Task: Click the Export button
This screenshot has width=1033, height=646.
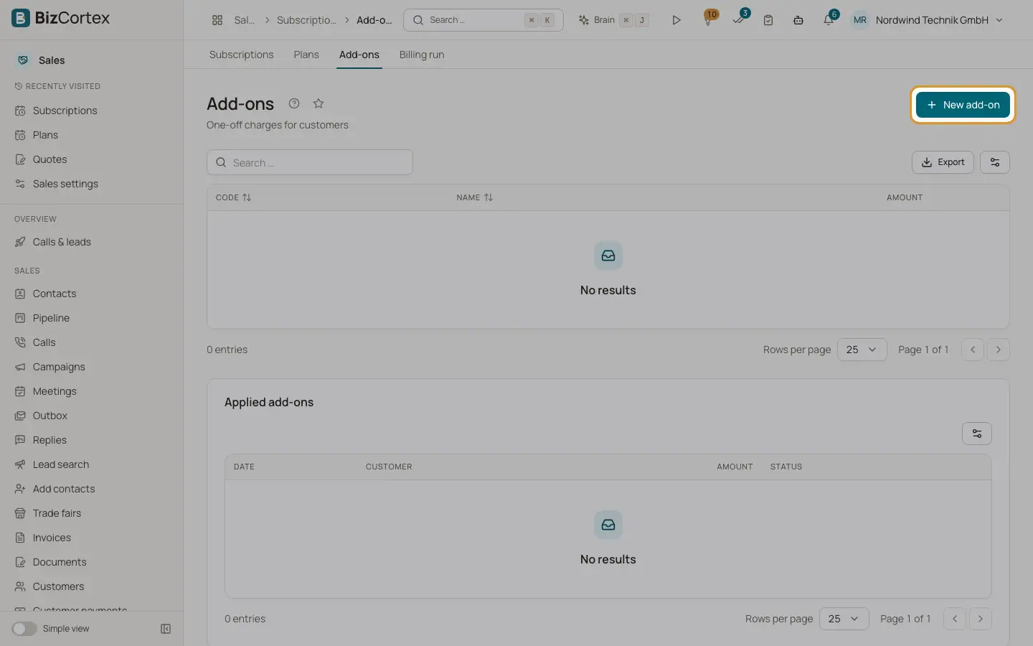Action: tap(943, 162)
